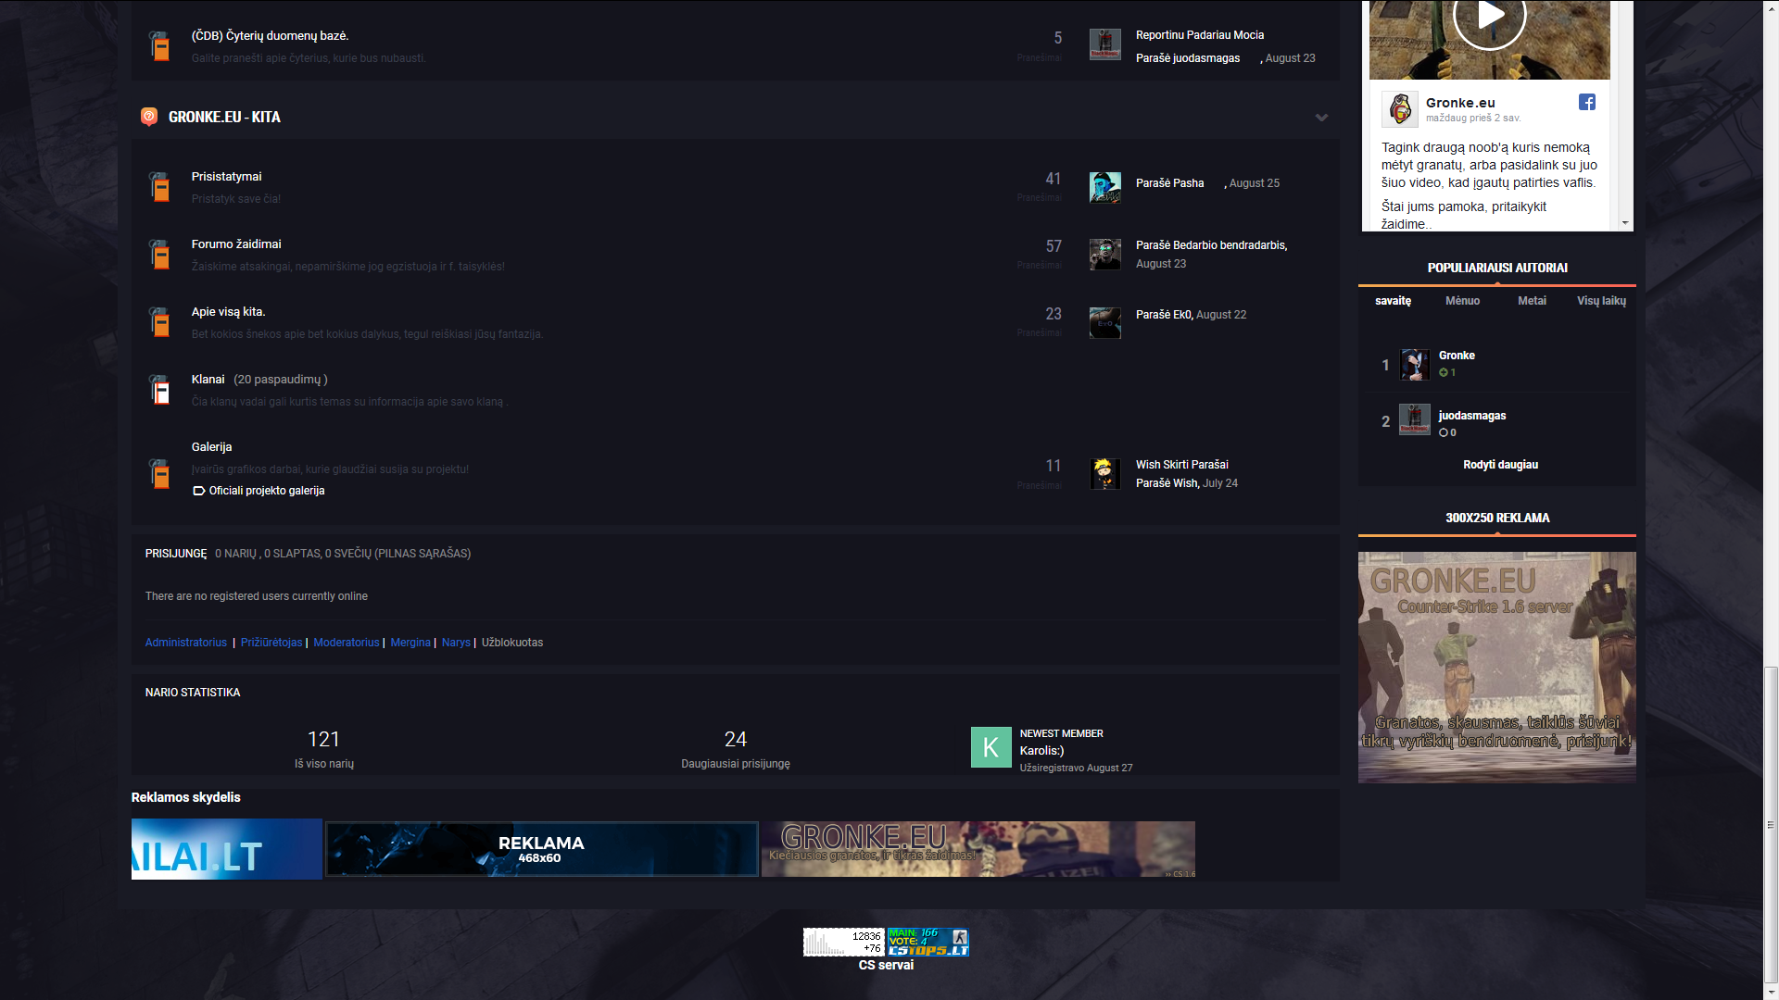Screen dimensions: 1779x1000
Task: Switch to the Mėnuo authors tab
Action: click(x=1462, y=301)
